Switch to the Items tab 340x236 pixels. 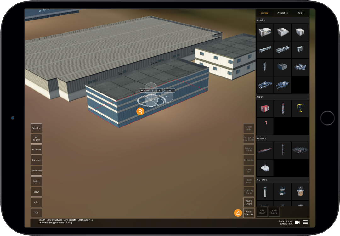coord(300,13)
